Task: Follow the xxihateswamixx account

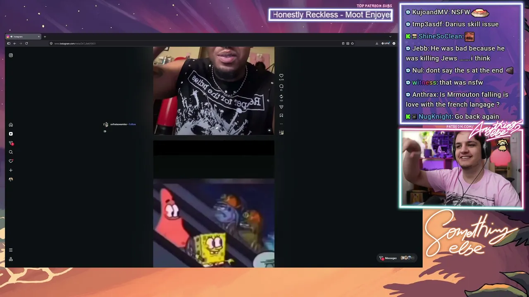Action: pyautogui.click(x=132, y=124)
